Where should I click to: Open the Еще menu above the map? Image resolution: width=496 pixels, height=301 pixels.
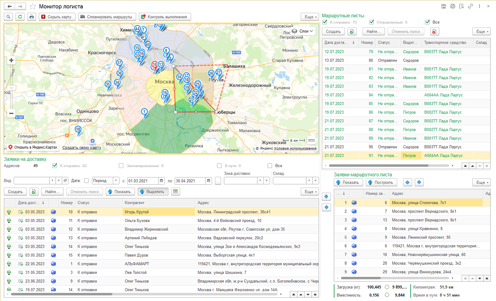click(310, 17)
